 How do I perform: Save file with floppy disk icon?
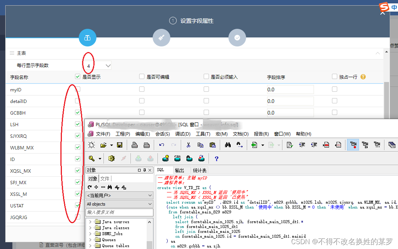pyautogui.click(x=120, y=145)
